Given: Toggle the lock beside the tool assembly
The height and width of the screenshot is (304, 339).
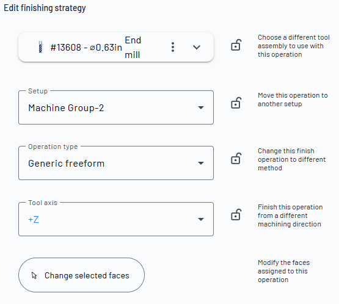Looking at the screenshot, I should (236, 45).
